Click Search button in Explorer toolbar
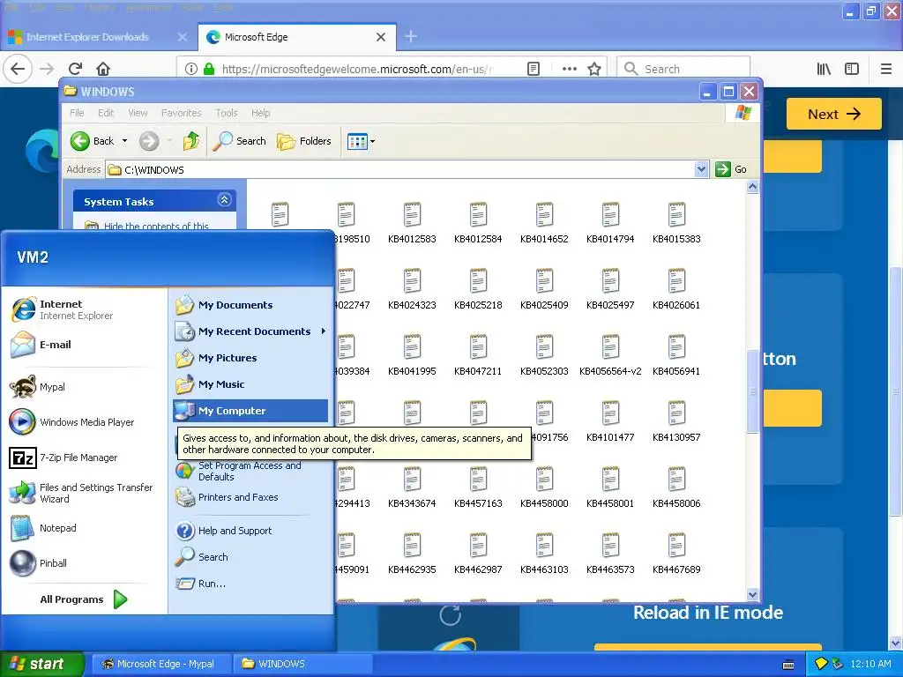The height and width of the screenshot is (677, 903). (x=240, y=141)
